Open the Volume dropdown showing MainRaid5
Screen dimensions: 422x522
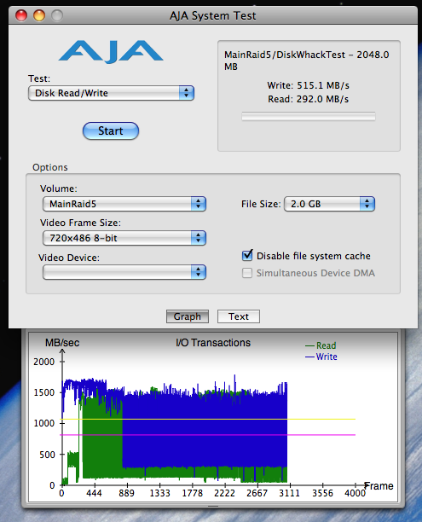tap(124, 204)
